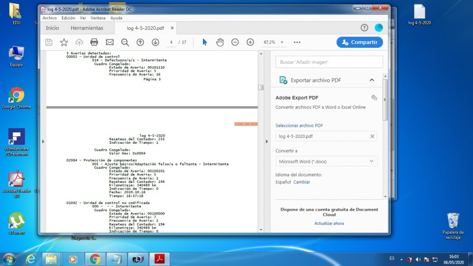The image size is (473, 266).
Task: Activate the hand pan tool
Action: tap(220, 42)
